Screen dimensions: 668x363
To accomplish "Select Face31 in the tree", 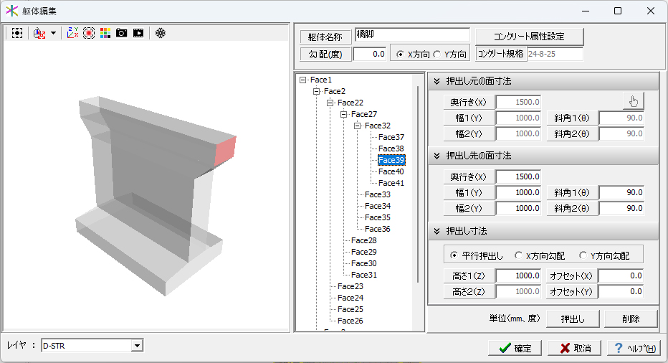I will click(x=364, y=275).
